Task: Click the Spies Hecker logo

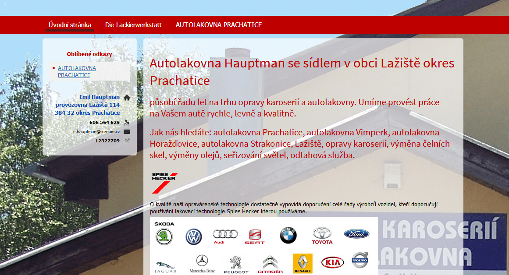Action: [164, 183]
